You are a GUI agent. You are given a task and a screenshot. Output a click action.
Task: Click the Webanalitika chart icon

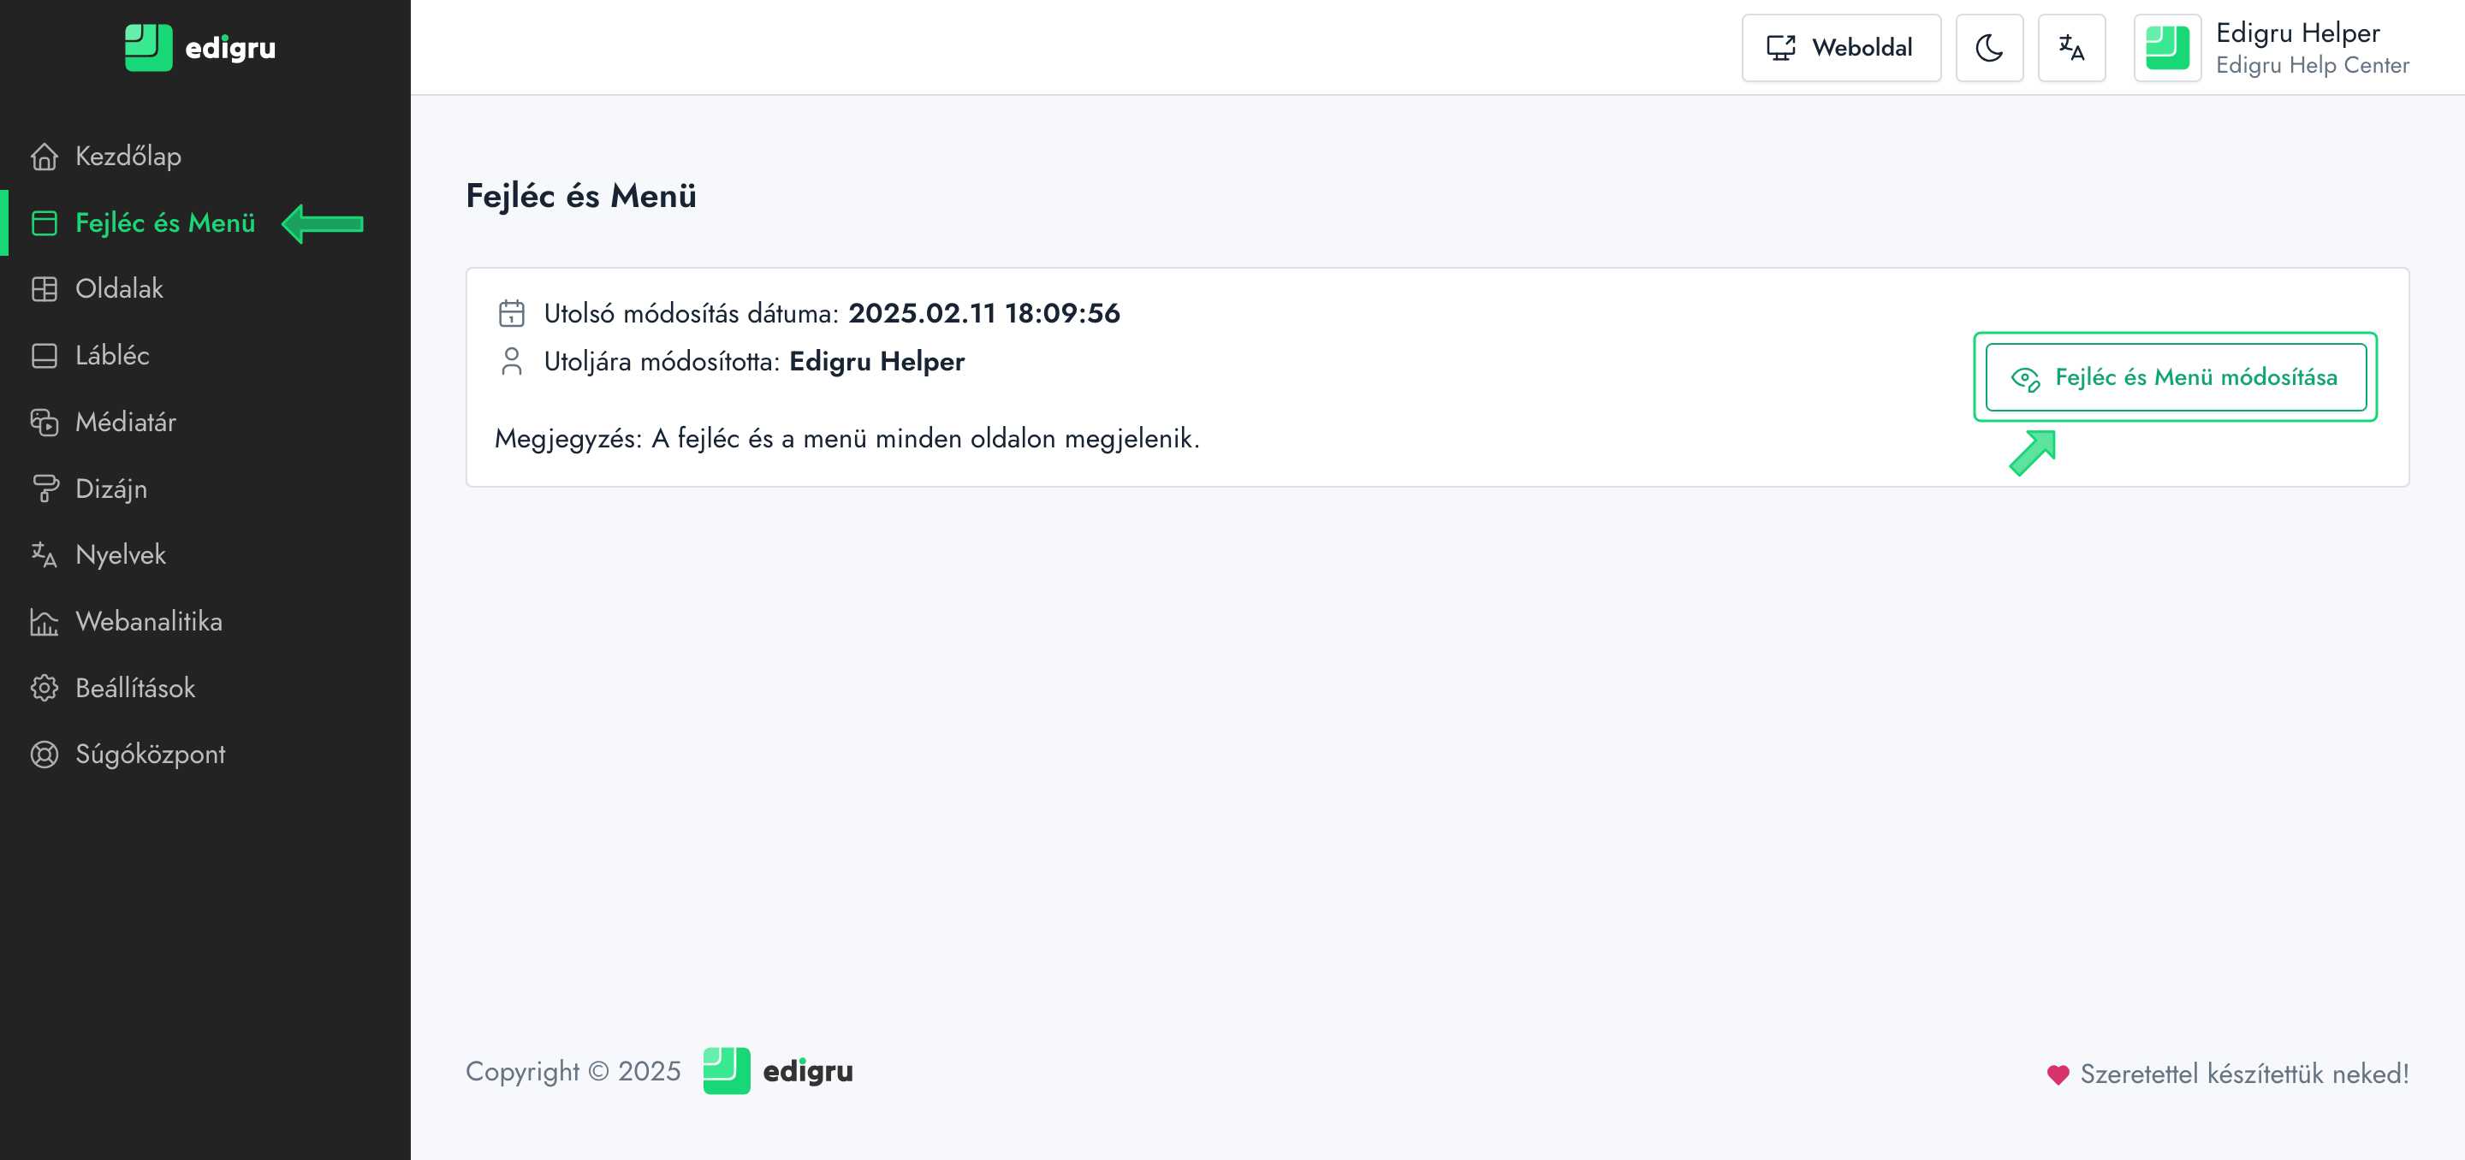pos(44,622)
